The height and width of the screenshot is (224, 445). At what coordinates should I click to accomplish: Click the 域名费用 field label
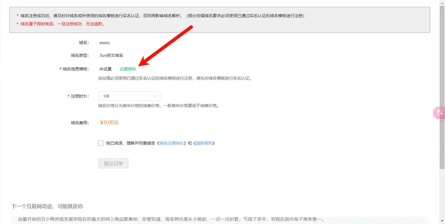point(80,123)
